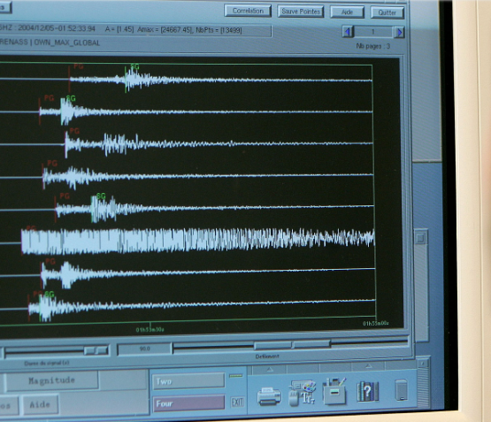Click the Correlation button
491x422 pixels.
pos(248,11)
